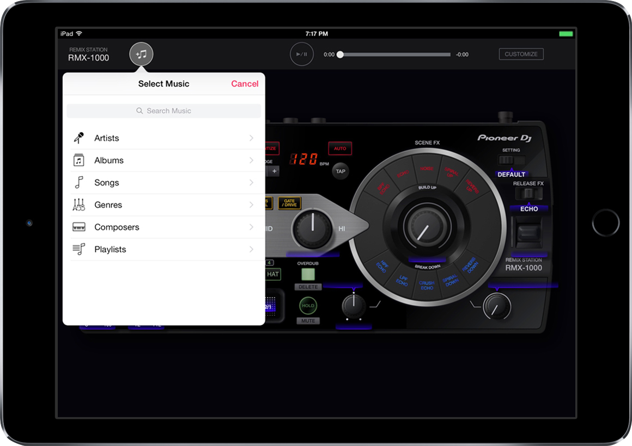Image resolution: width=632 pixels, height=446 pixels.
Task: Click the Artists microphone icon
Action: pyautogui.click(x=78, y=138)
